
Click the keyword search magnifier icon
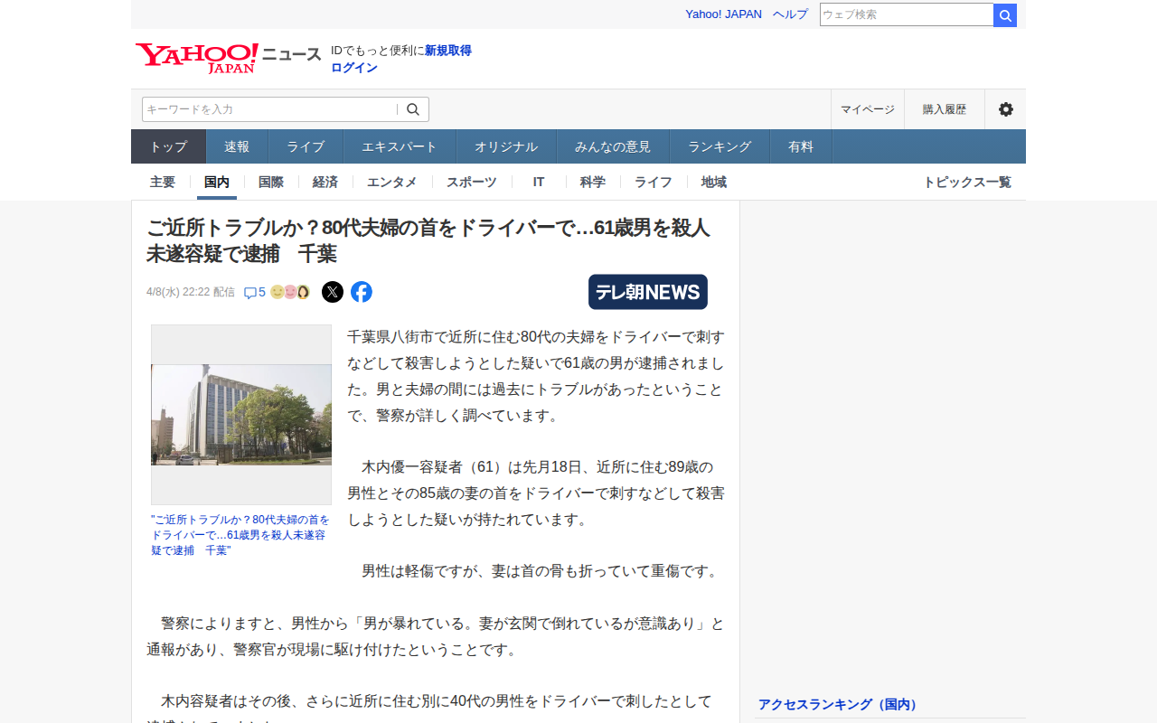(x=413, y=109)
